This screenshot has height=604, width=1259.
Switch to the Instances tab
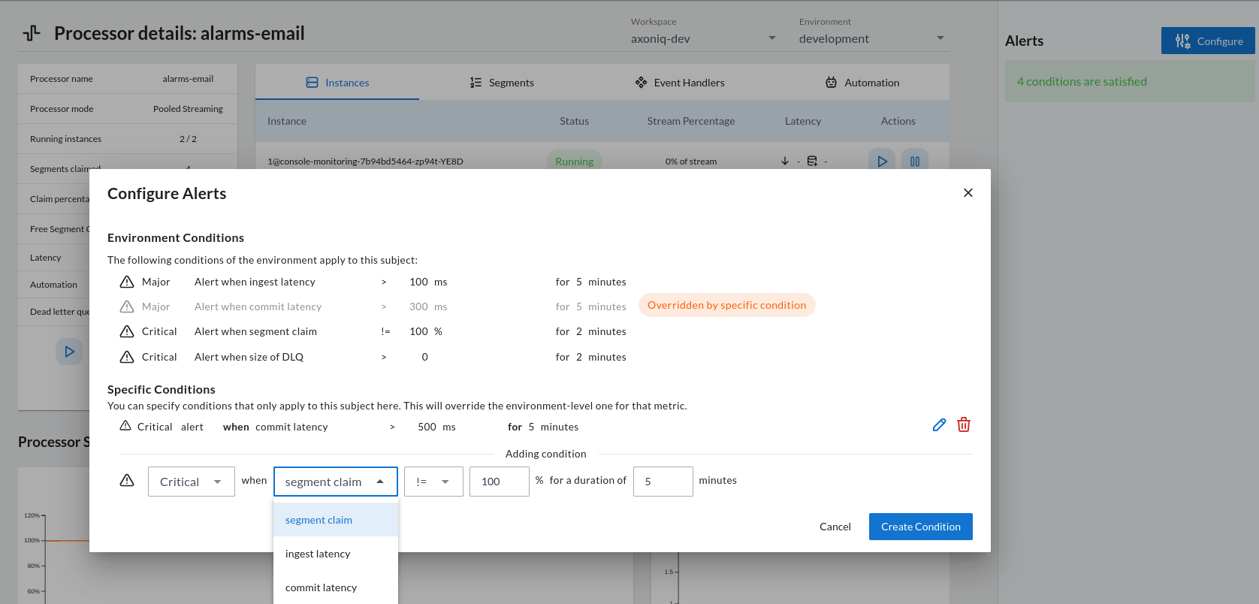click(x=337, y=83)
